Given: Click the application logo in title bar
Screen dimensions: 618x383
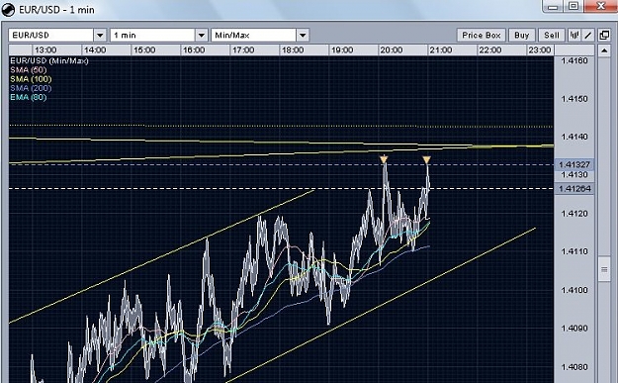Looking at the screenshot, I should [x=8, y=10].
